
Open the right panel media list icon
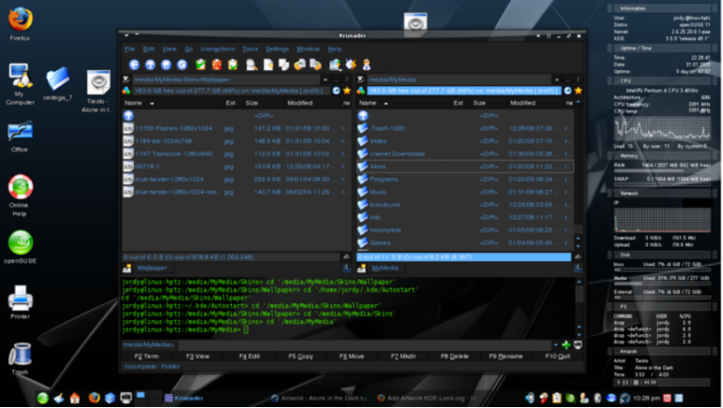(361, 91)
